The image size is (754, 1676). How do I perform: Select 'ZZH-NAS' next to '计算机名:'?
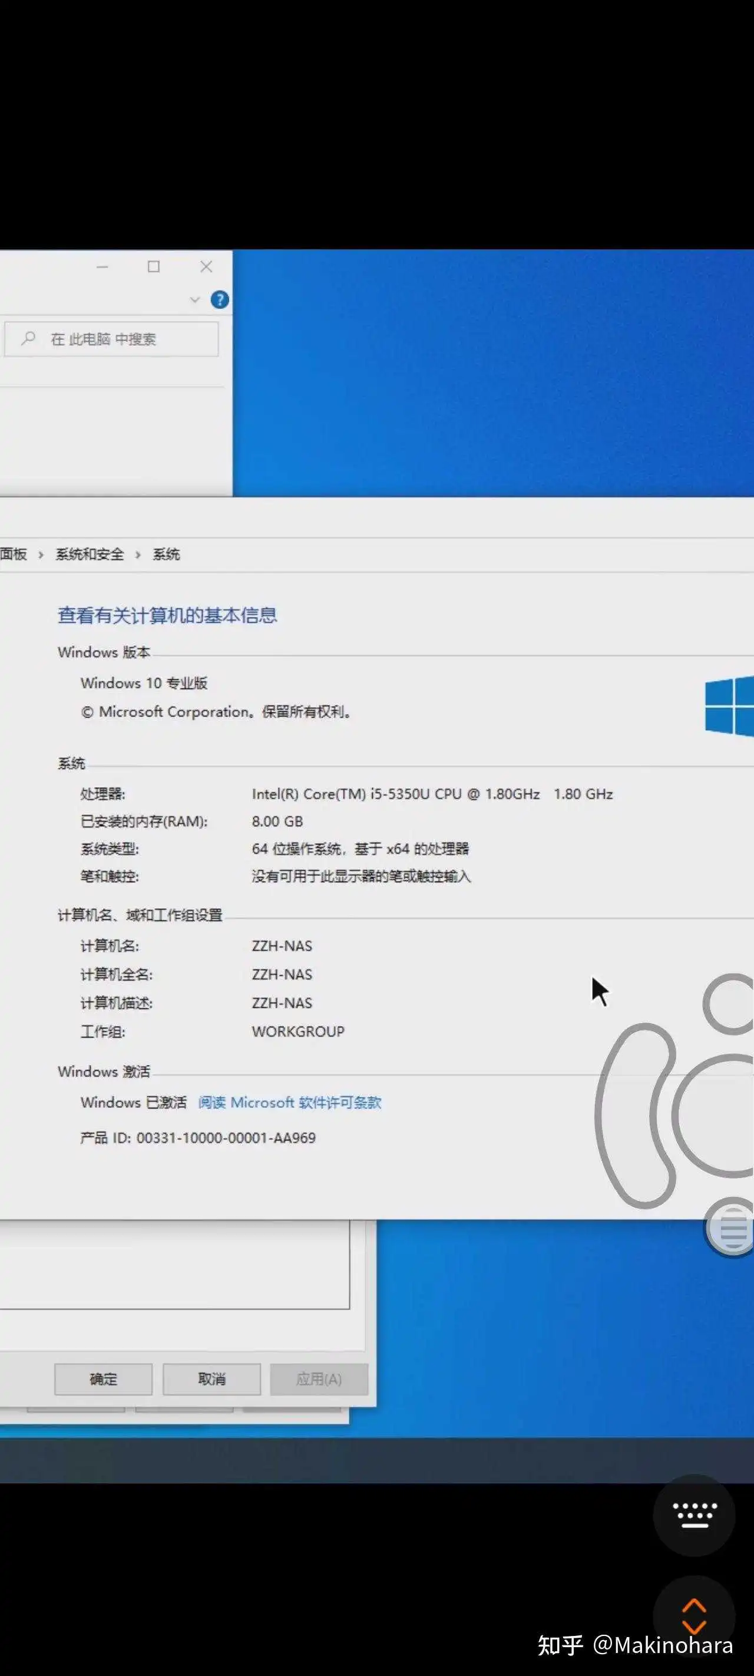(282, 945)
